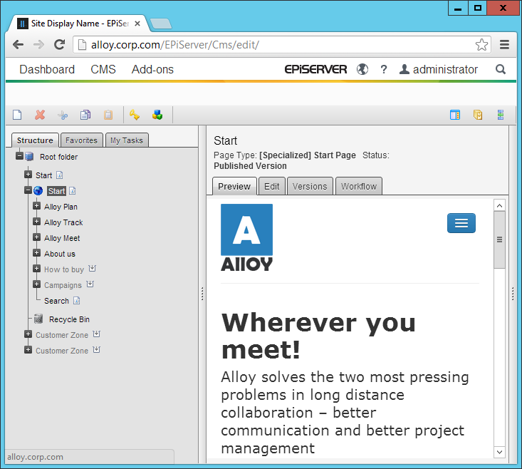Viewport: 522px width, 469px height.
Task: Open the CMS menu
Action: pos(103,69)
